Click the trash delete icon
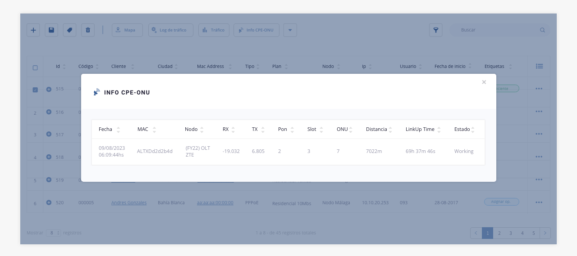Image resolution: width=577 pixels, height=256 pixels. click(x=88, y=30)
